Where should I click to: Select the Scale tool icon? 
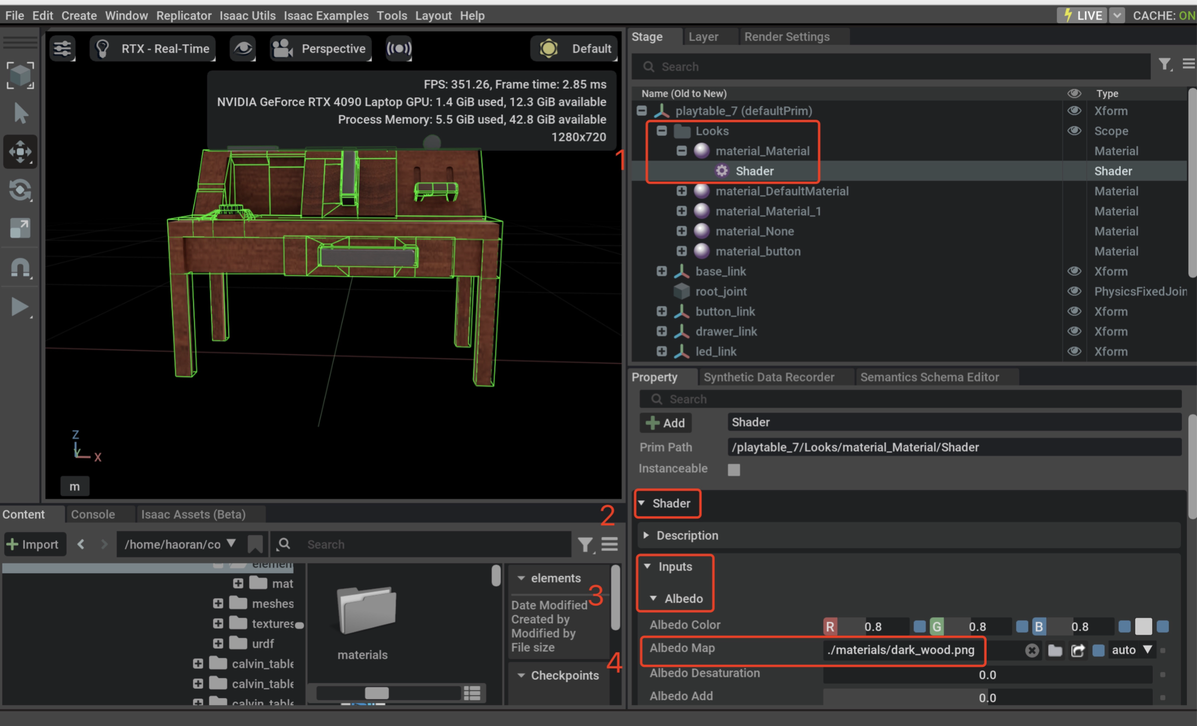coord(20,228)
